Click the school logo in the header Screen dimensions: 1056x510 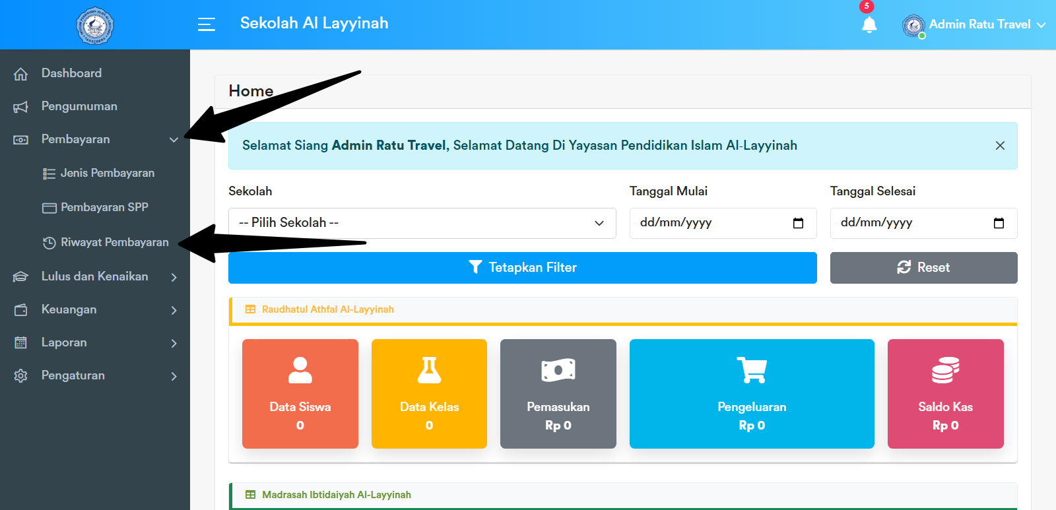tap(94, 26)
